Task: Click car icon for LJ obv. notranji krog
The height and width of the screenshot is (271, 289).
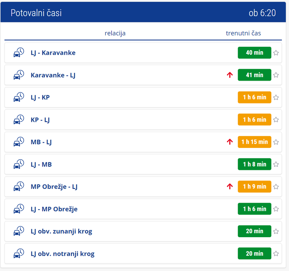Action: coord(19,253)
